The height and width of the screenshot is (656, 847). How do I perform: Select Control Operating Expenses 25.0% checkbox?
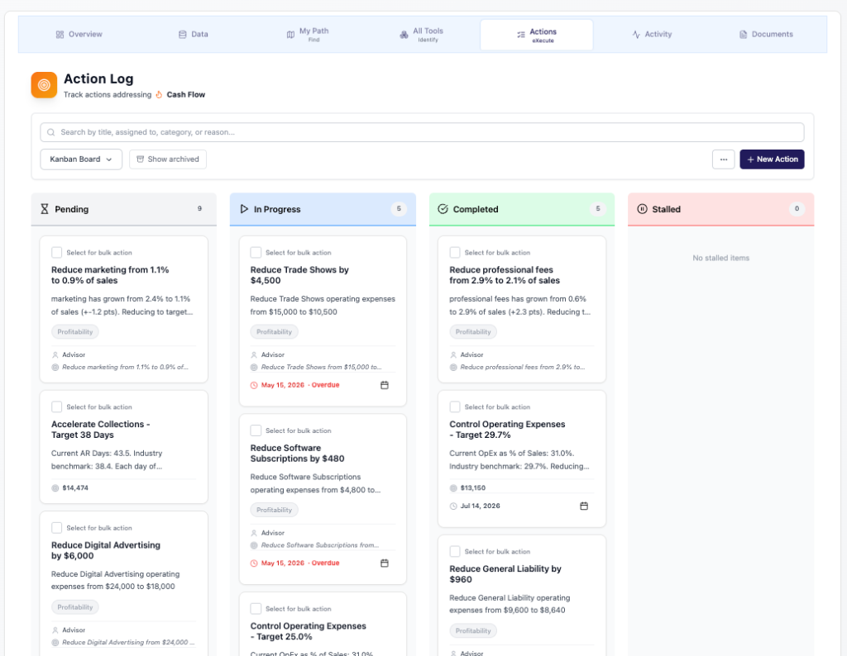point(256,609)
